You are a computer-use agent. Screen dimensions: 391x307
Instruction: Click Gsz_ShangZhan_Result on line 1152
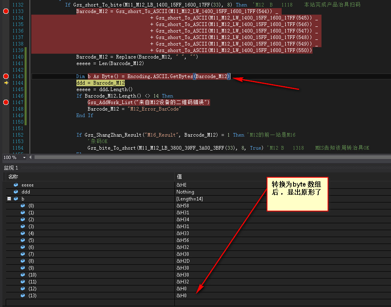coord(113,135)
